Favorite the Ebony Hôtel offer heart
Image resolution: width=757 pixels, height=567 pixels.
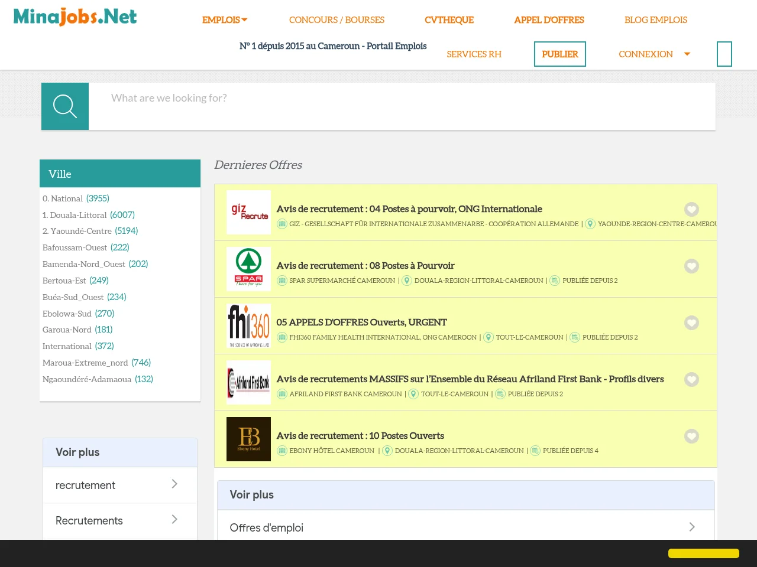[691, 436]
